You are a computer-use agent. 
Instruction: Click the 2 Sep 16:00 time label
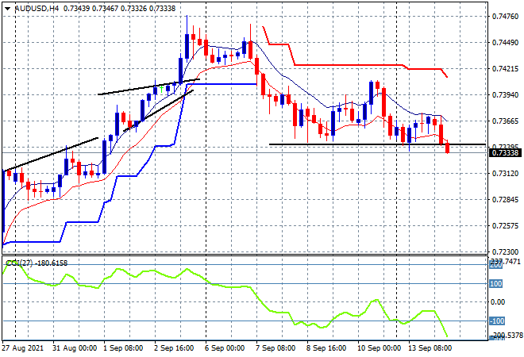(174, 348)
